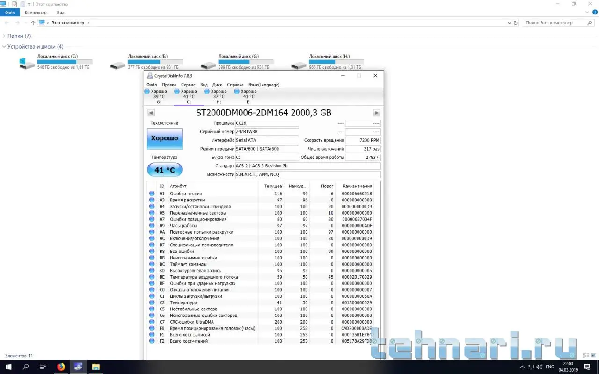The image size is (599, 374).
Task: Switch Explorer to large icons view in status bar
Action: click(x=592, y=356)
